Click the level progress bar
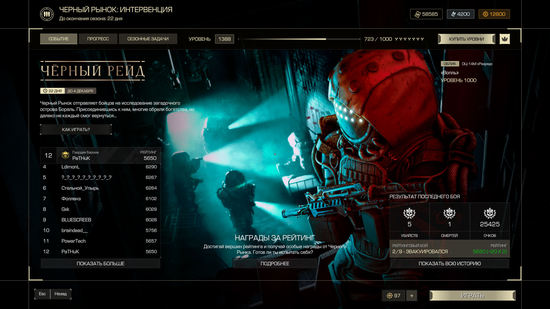The image size is (550, 309). pos(299,39)
